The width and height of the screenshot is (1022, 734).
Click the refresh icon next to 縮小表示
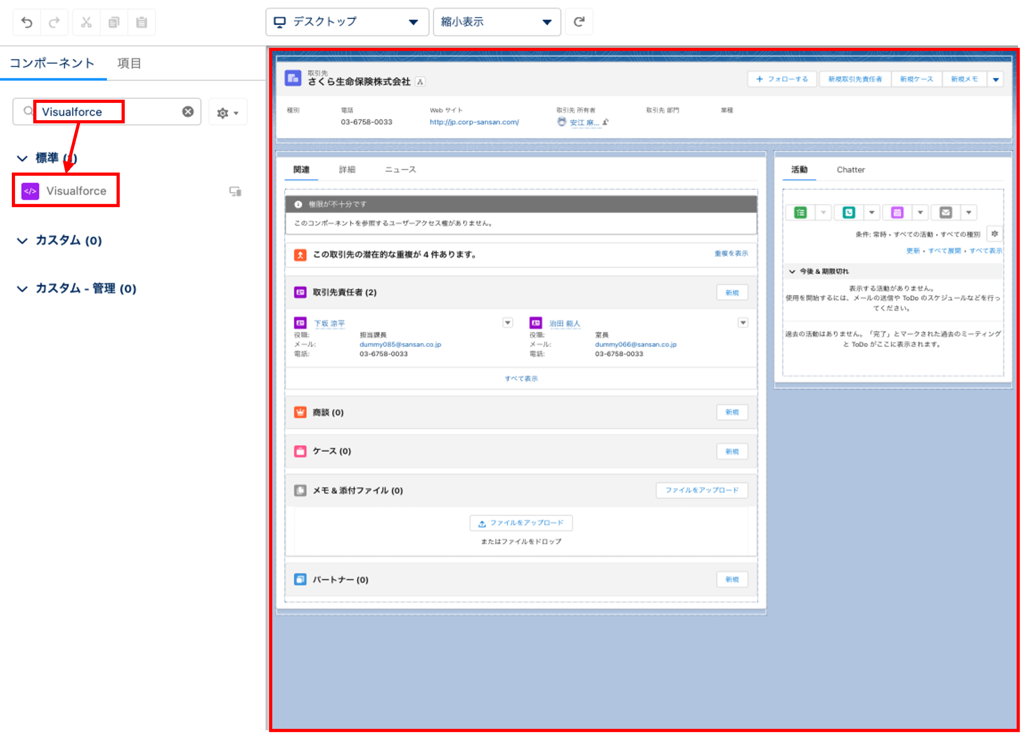[x=579, y=22]
